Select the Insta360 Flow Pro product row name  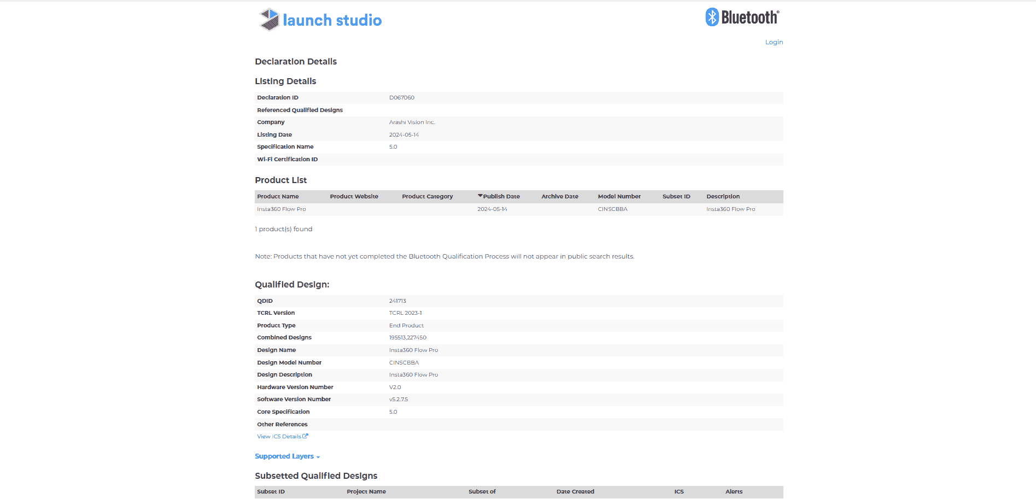click(281, 209)
